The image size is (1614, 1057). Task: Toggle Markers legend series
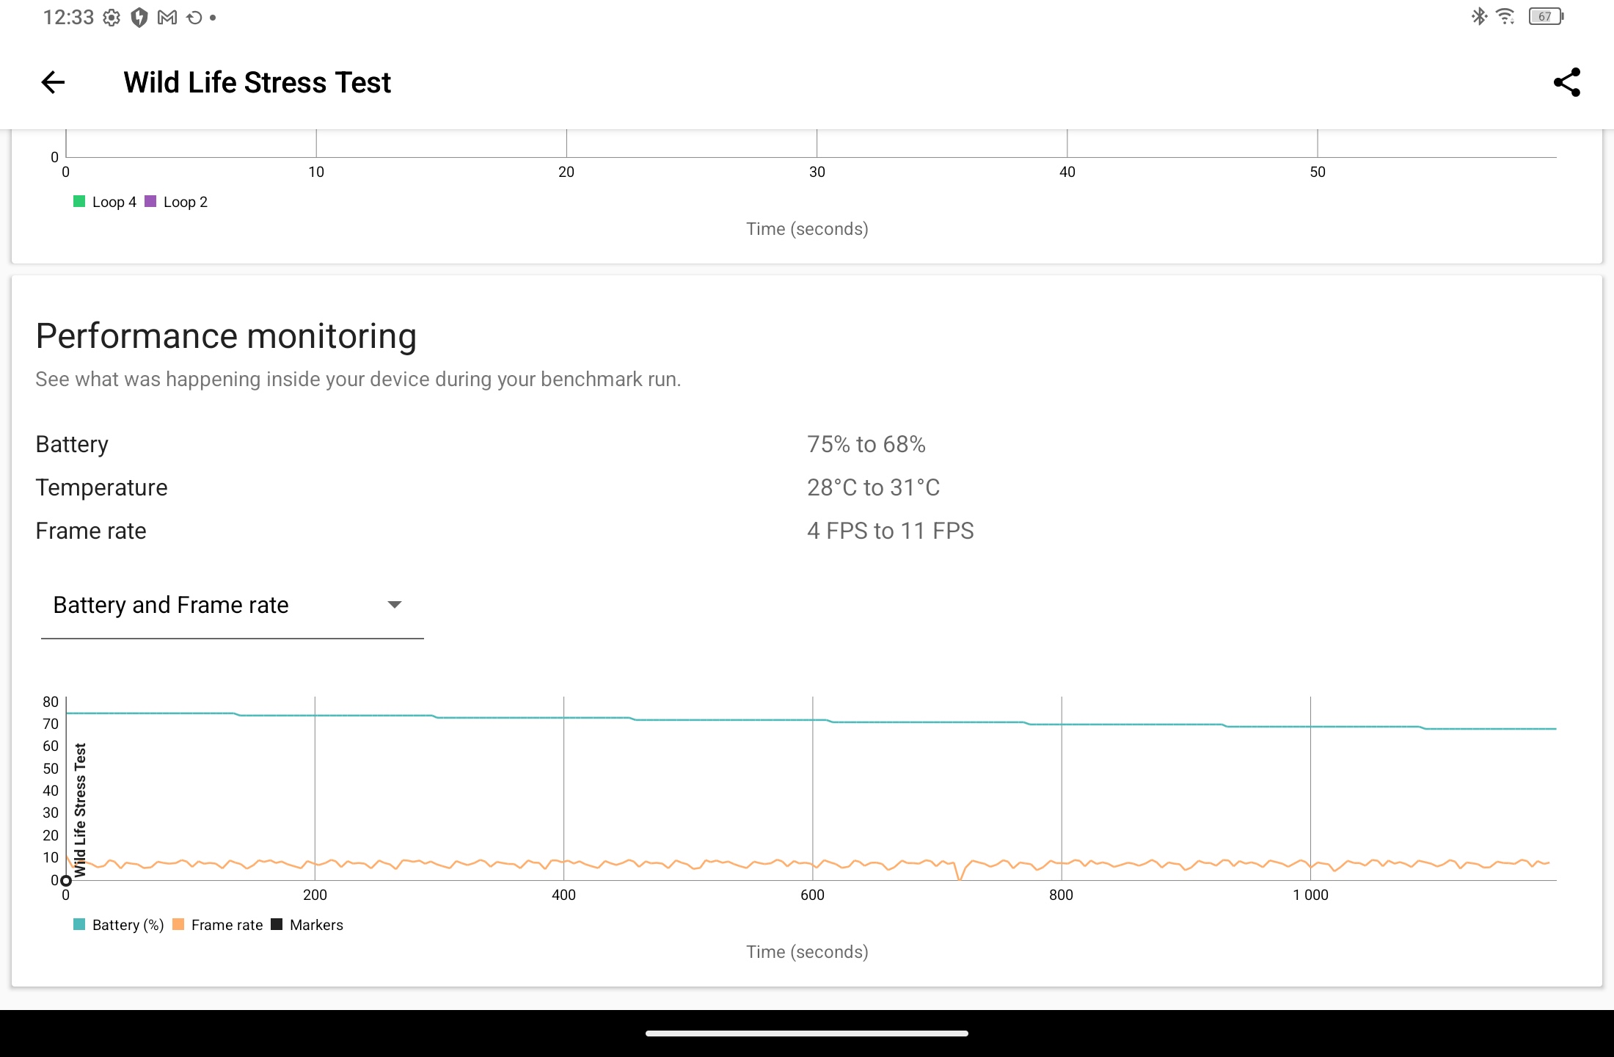pyautogui.click(x=307, y=925)
